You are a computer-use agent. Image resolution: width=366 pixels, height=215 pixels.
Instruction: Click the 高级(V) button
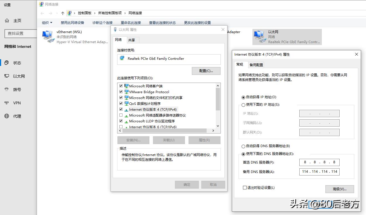[340, 189]
